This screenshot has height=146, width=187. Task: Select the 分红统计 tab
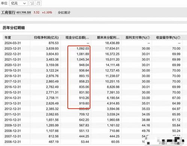64,13
